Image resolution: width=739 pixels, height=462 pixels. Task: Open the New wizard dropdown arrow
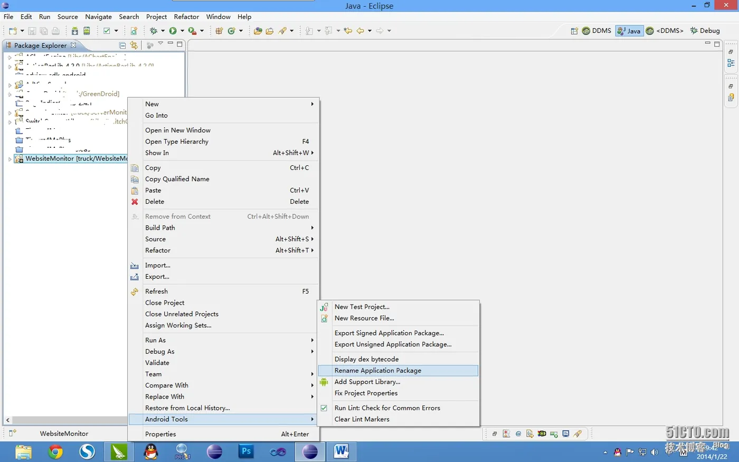click(x=22, y=31)
